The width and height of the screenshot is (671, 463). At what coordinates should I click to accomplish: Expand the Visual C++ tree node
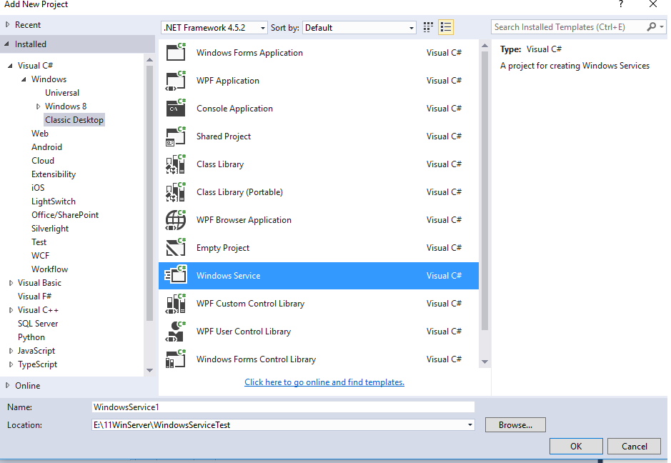[11, 310]
